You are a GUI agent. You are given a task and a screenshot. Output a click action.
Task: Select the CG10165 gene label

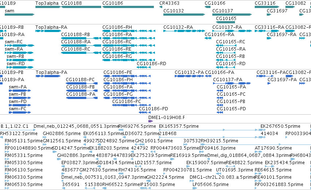(226, 18)
